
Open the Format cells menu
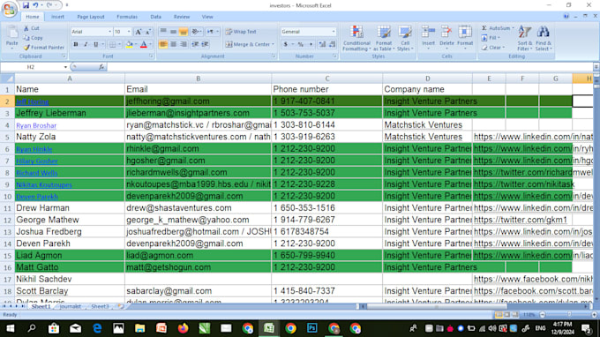pyautogui.click(x=465, y=37)
